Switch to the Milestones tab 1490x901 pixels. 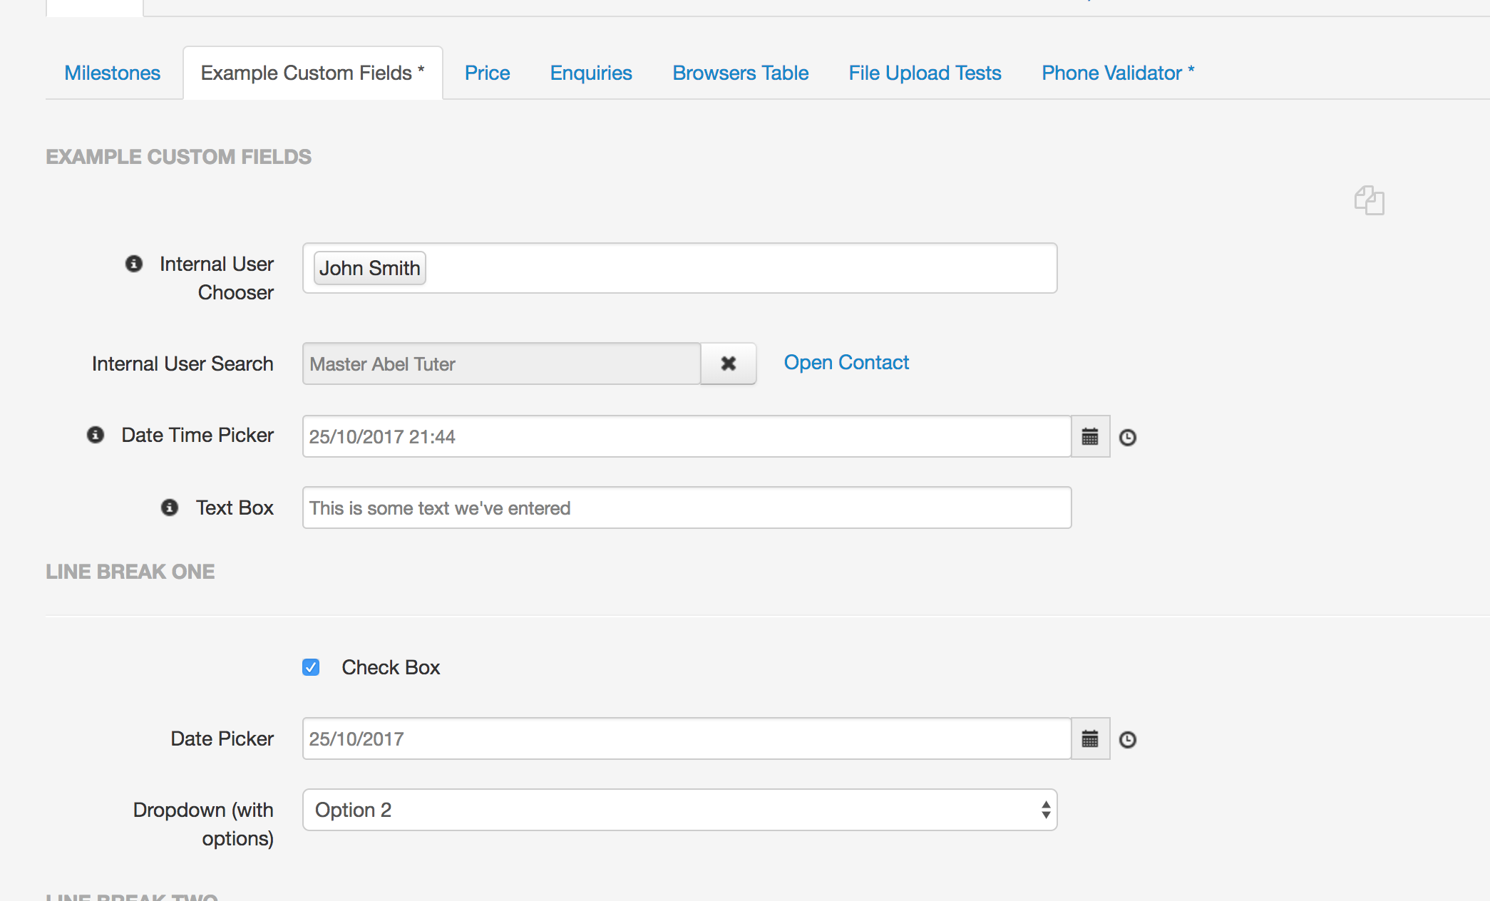[x=113, y=71]
